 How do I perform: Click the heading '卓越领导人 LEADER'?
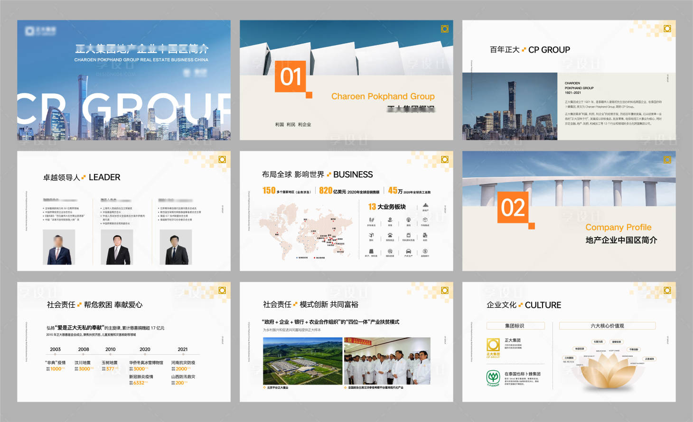82,177
